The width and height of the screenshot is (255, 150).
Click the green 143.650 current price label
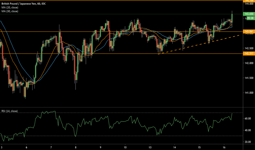[x=249, y=14]
